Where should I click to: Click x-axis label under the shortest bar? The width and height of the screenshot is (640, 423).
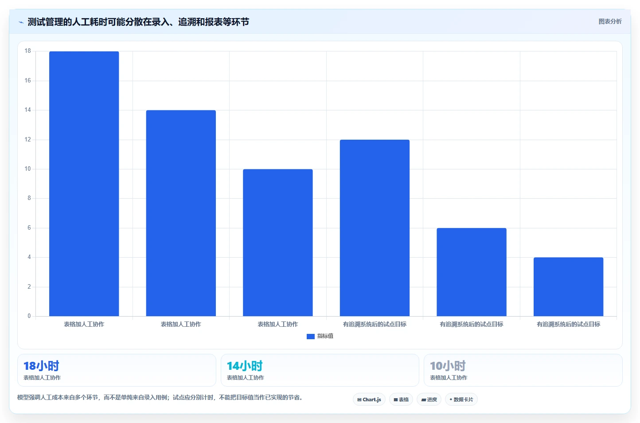coord(568,325)
